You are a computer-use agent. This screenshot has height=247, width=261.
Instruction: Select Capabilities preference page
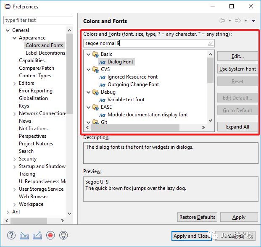(x=32, y=60)
